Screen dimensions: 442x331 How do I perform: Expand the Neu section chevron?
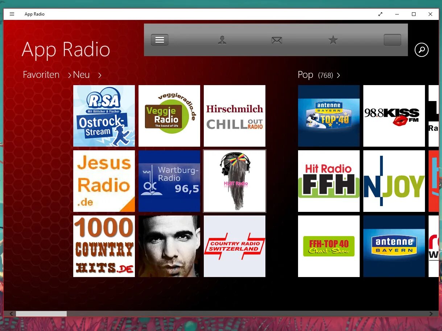coord(100,75)
